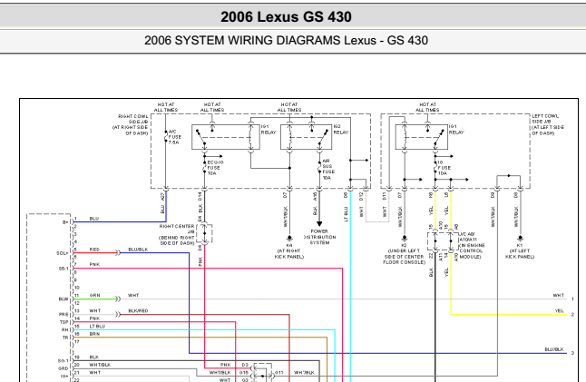
Task: Click the "A/C FUSE 7.5A" label
Action: [x=174, y=137]
